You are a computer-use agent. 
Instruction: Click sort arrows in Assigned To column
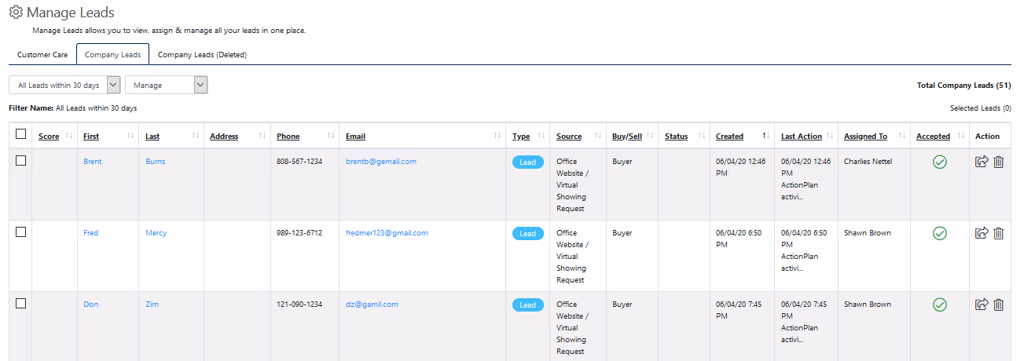[901, 137]
